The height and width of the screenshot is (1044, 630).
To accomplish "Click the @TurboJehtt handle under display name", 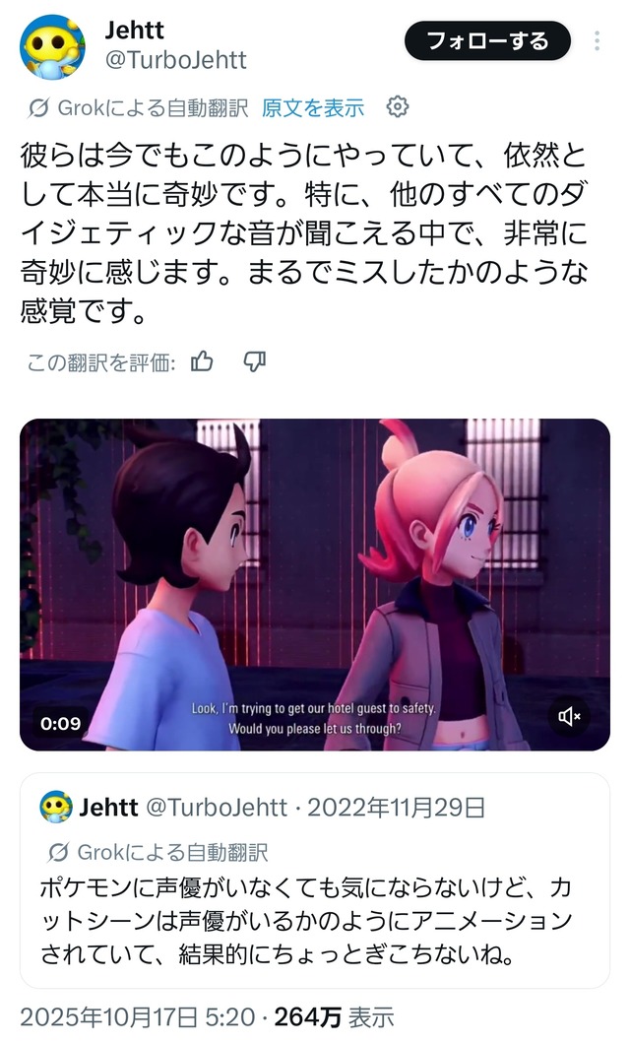I will point(175,61).
